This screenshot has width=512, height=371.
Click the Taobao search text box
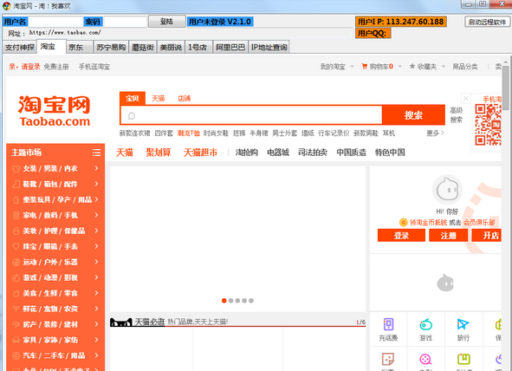251,115
